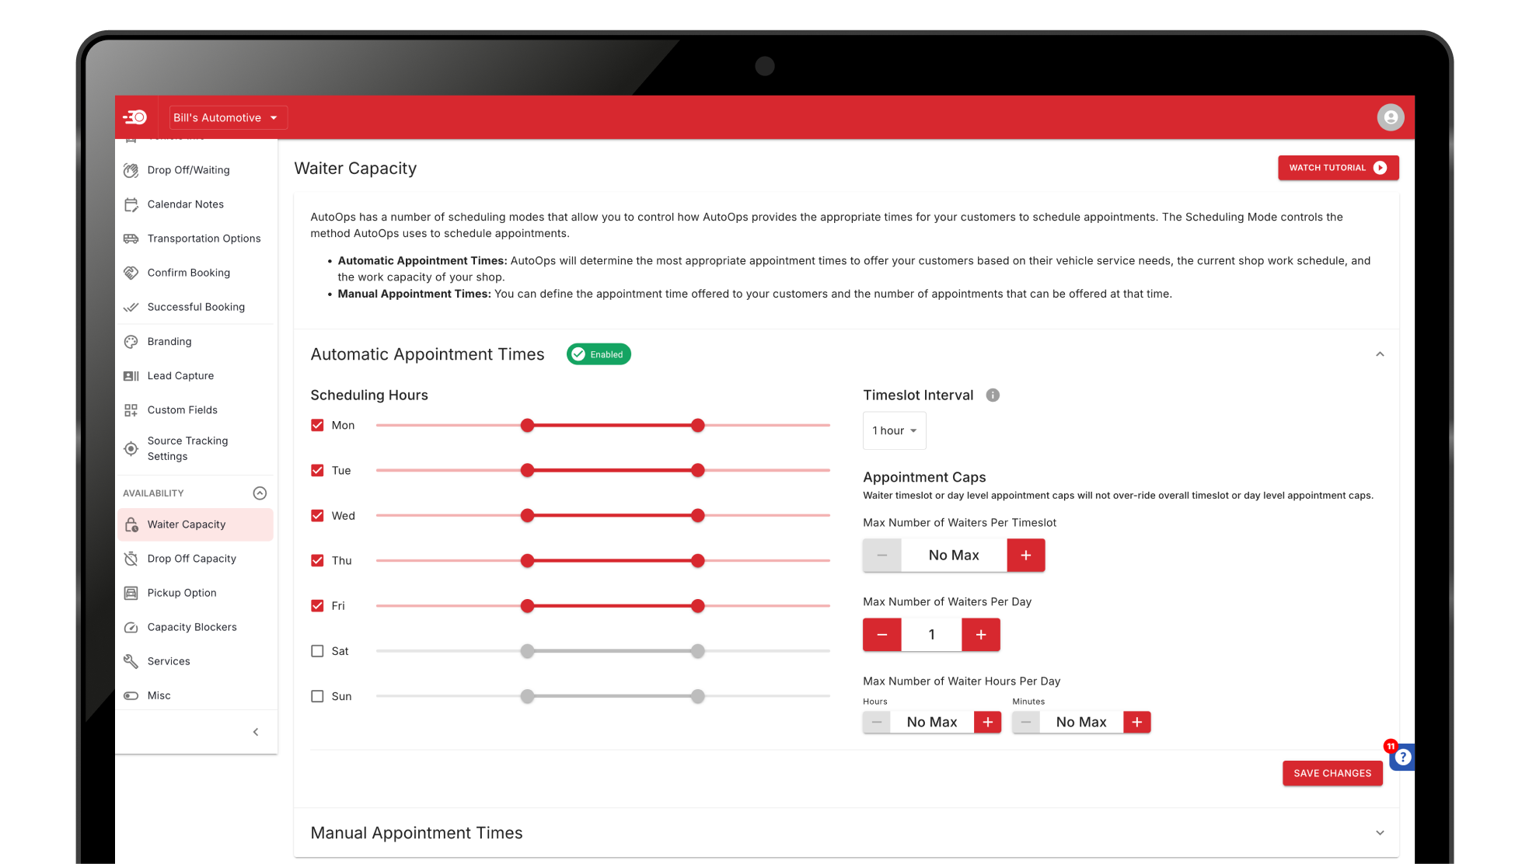Click the Source Tracking Settings icon
Screen dimensions: 1529x864
coord(131,448)
